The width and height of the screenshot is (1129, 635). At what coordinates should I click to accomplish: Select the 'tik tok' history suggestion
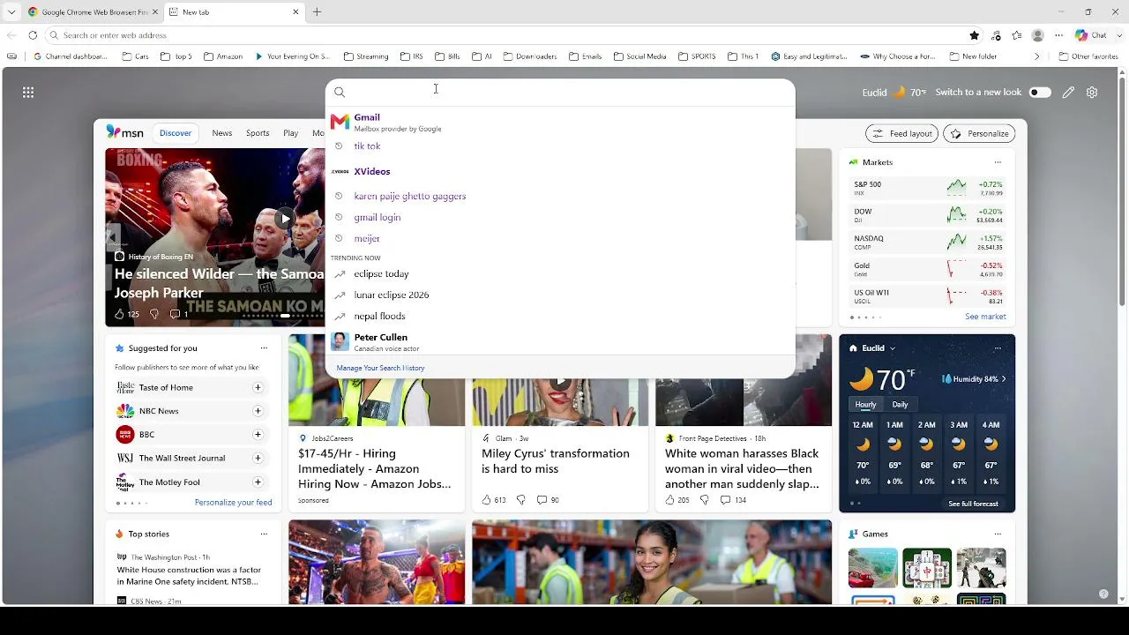560,146
